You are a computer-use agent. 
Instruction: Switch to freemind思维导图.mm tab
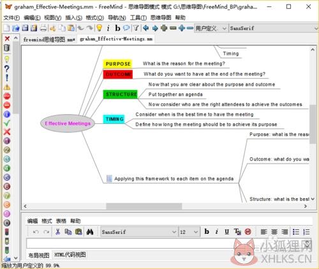tap(49, 40)
